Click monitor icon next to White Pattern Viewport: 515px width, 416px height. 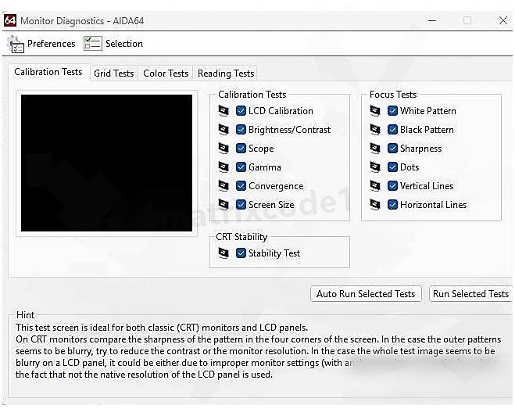[375, 111]
